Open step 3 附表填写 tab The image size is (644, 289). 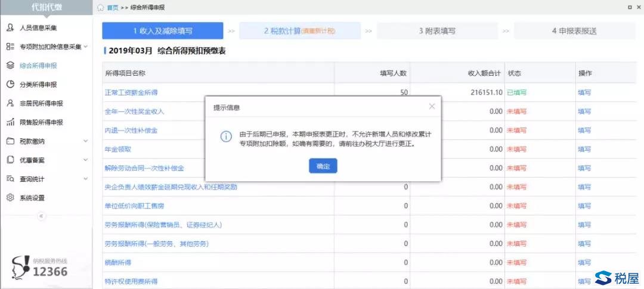(436, 31)
